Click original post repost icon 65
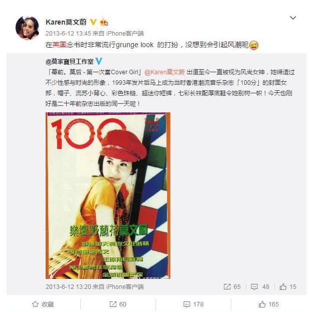The image size is (310, 312). point(232,287)
